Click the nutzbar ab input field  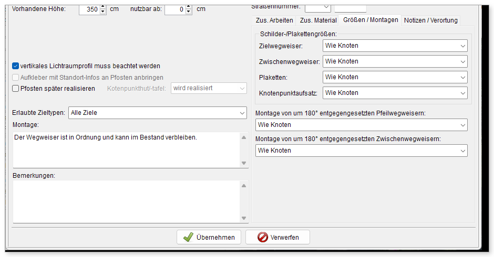coord(175,9)
